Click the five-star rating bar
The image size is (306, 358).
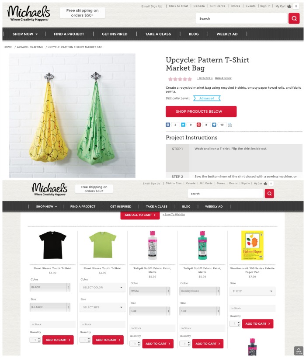click(180, 79)
